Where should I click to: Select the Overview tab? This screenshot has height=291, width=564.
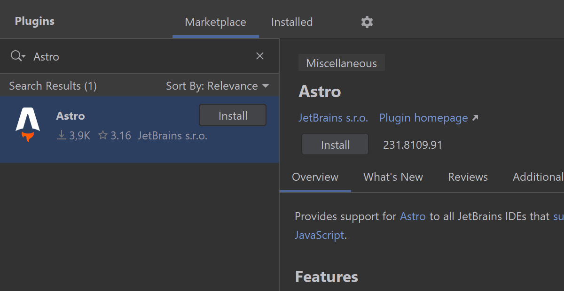[x=315, y=177]
